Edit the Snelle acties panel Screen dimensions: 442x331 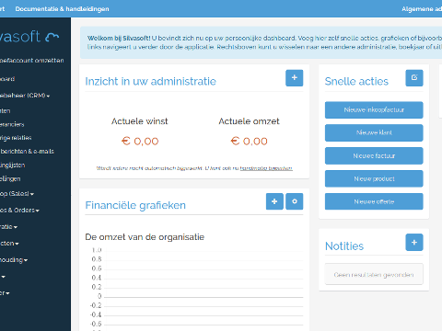[x=414, y=78]
